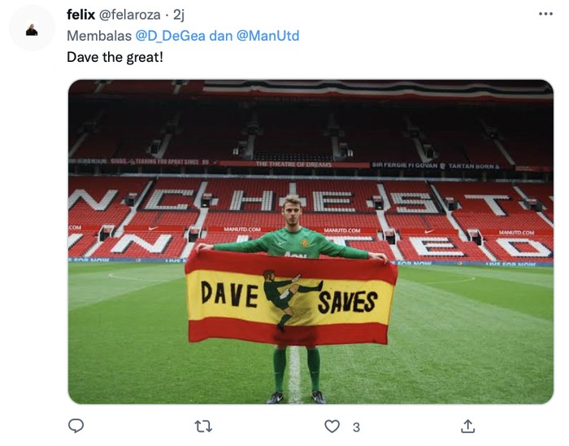Open felix's profile avatar picture
Image resolution: width=569 pixels, height=446 pixels.
click(x=32, y=28)
